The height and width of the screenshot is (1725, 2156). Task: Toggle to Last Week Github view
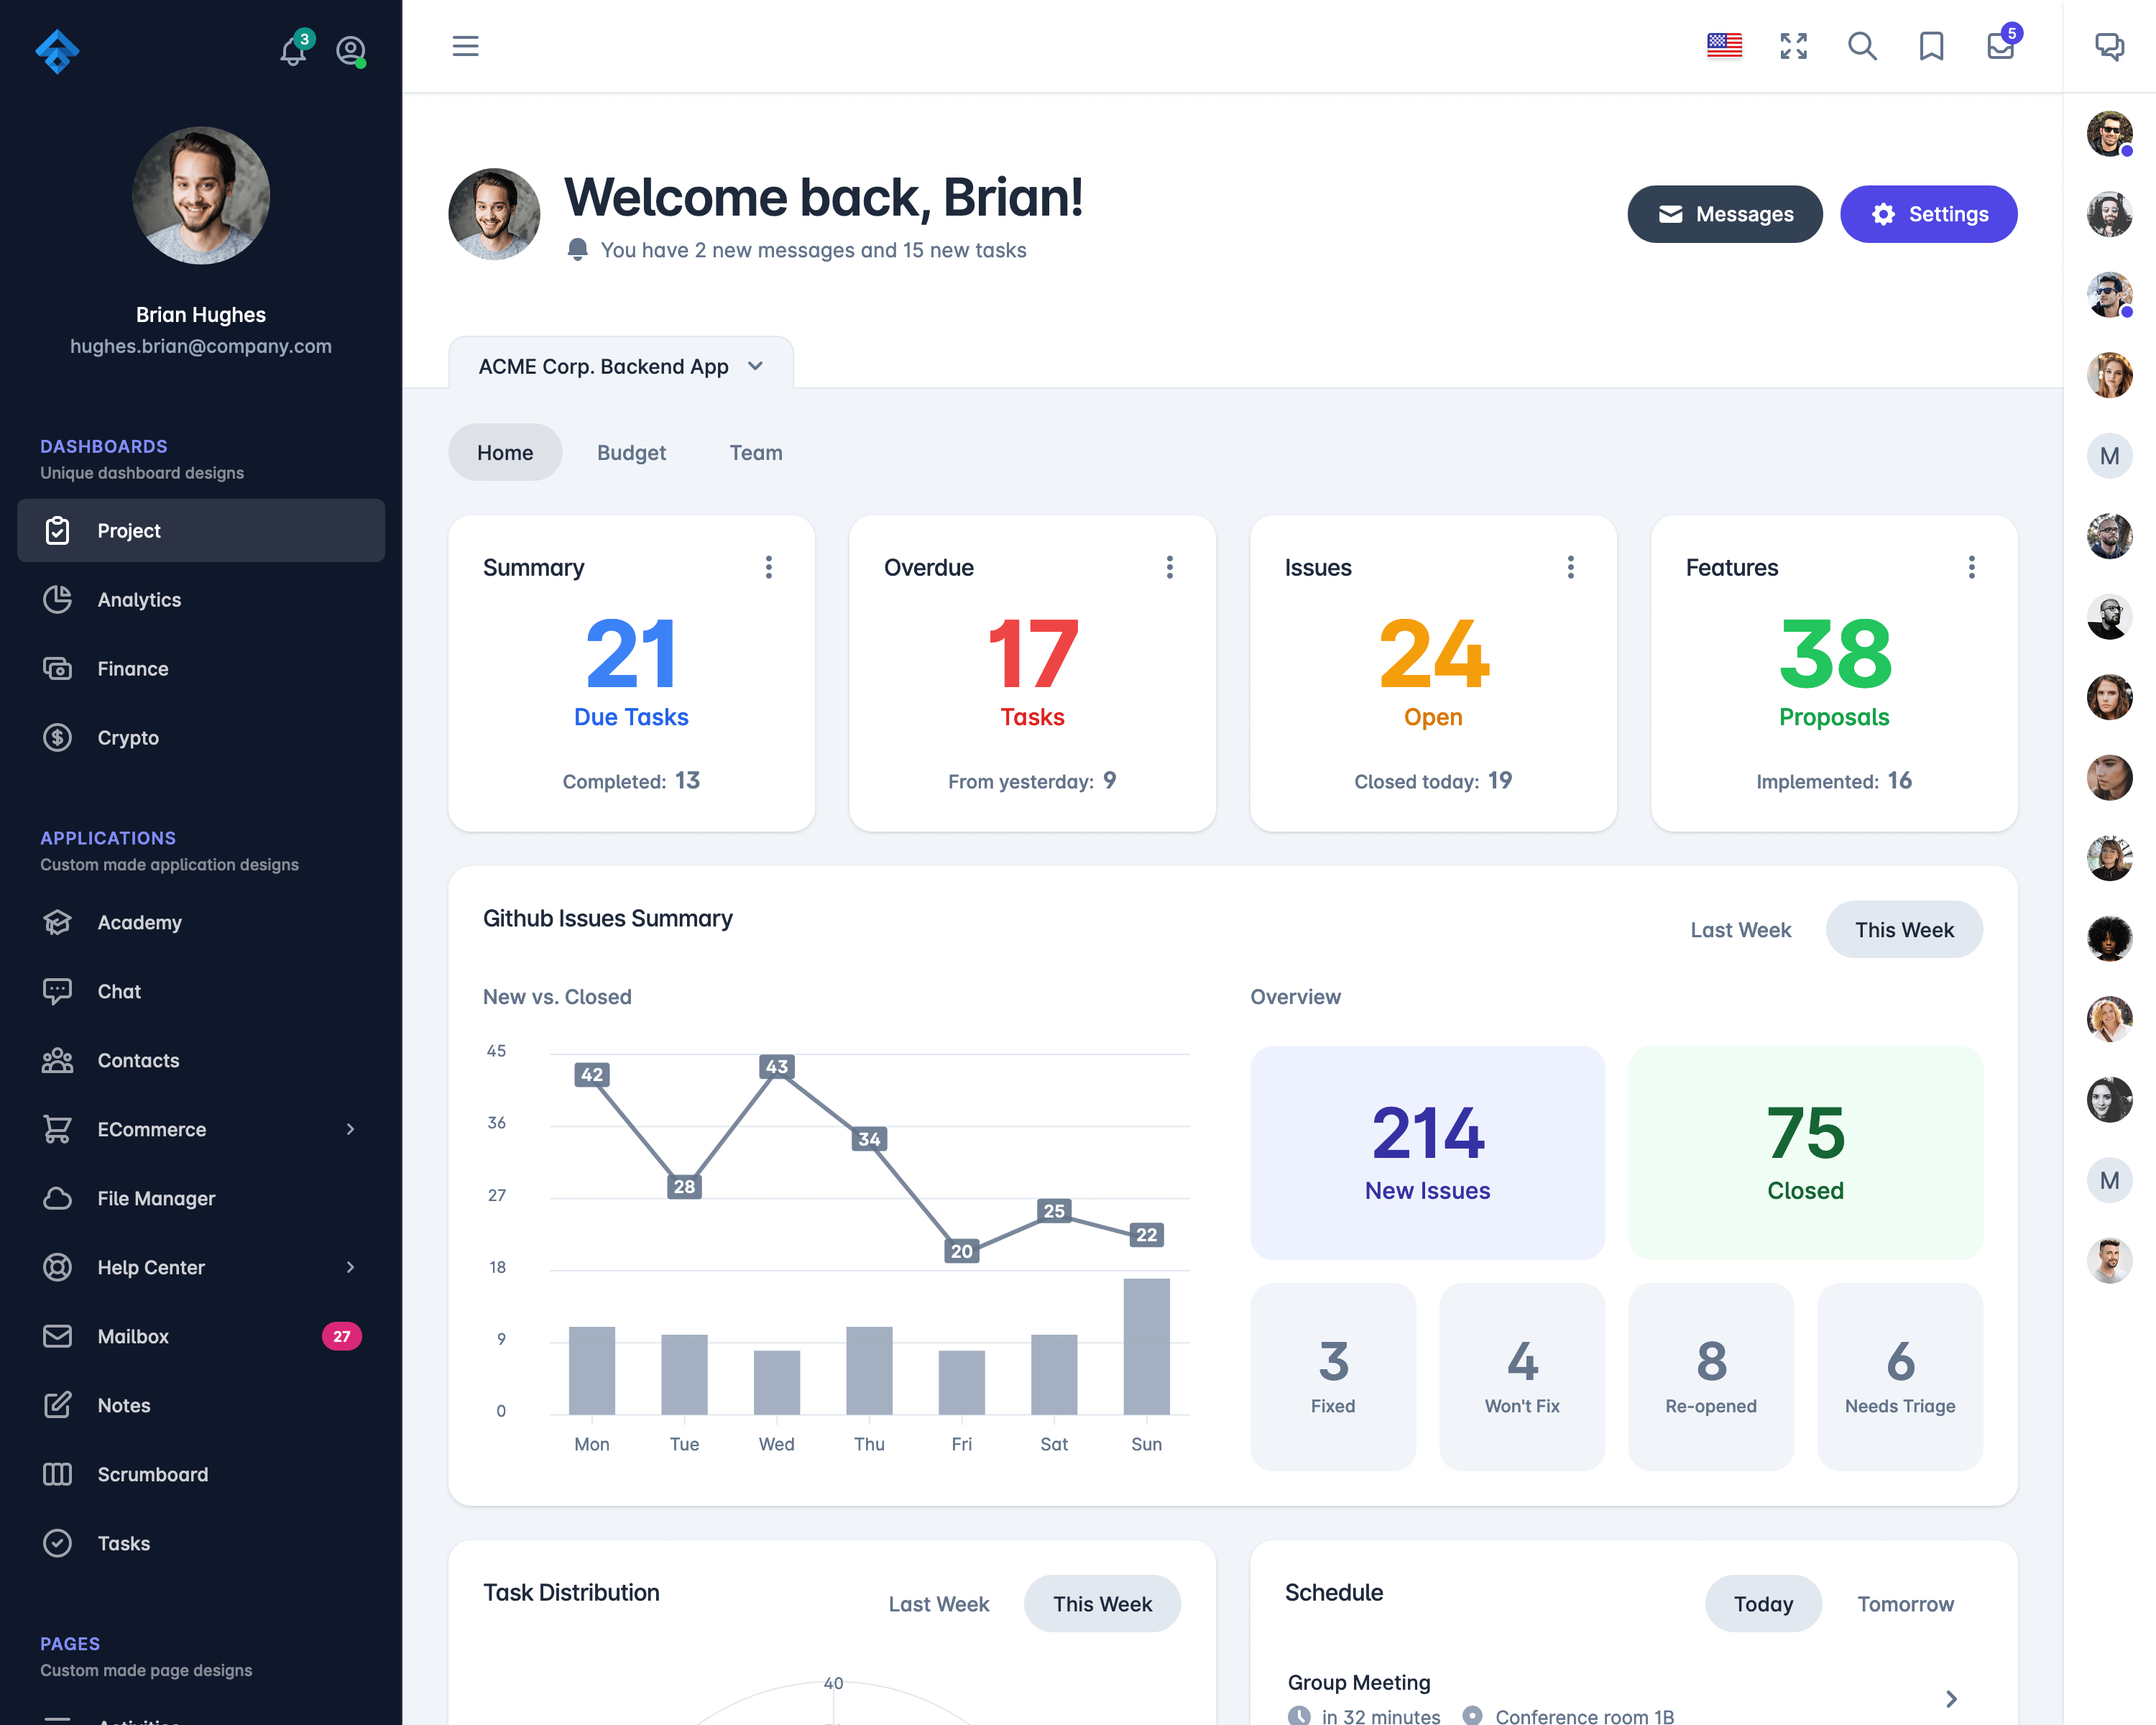(x=1741, y=928)
